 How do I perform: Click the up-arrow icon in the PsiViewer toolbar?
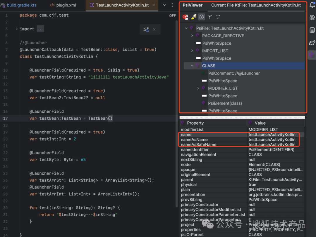point(210,17)
